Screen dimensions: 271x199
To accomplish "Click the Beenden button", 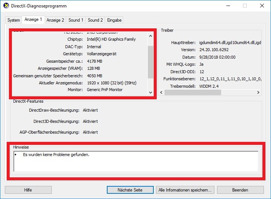I will 240,190.
